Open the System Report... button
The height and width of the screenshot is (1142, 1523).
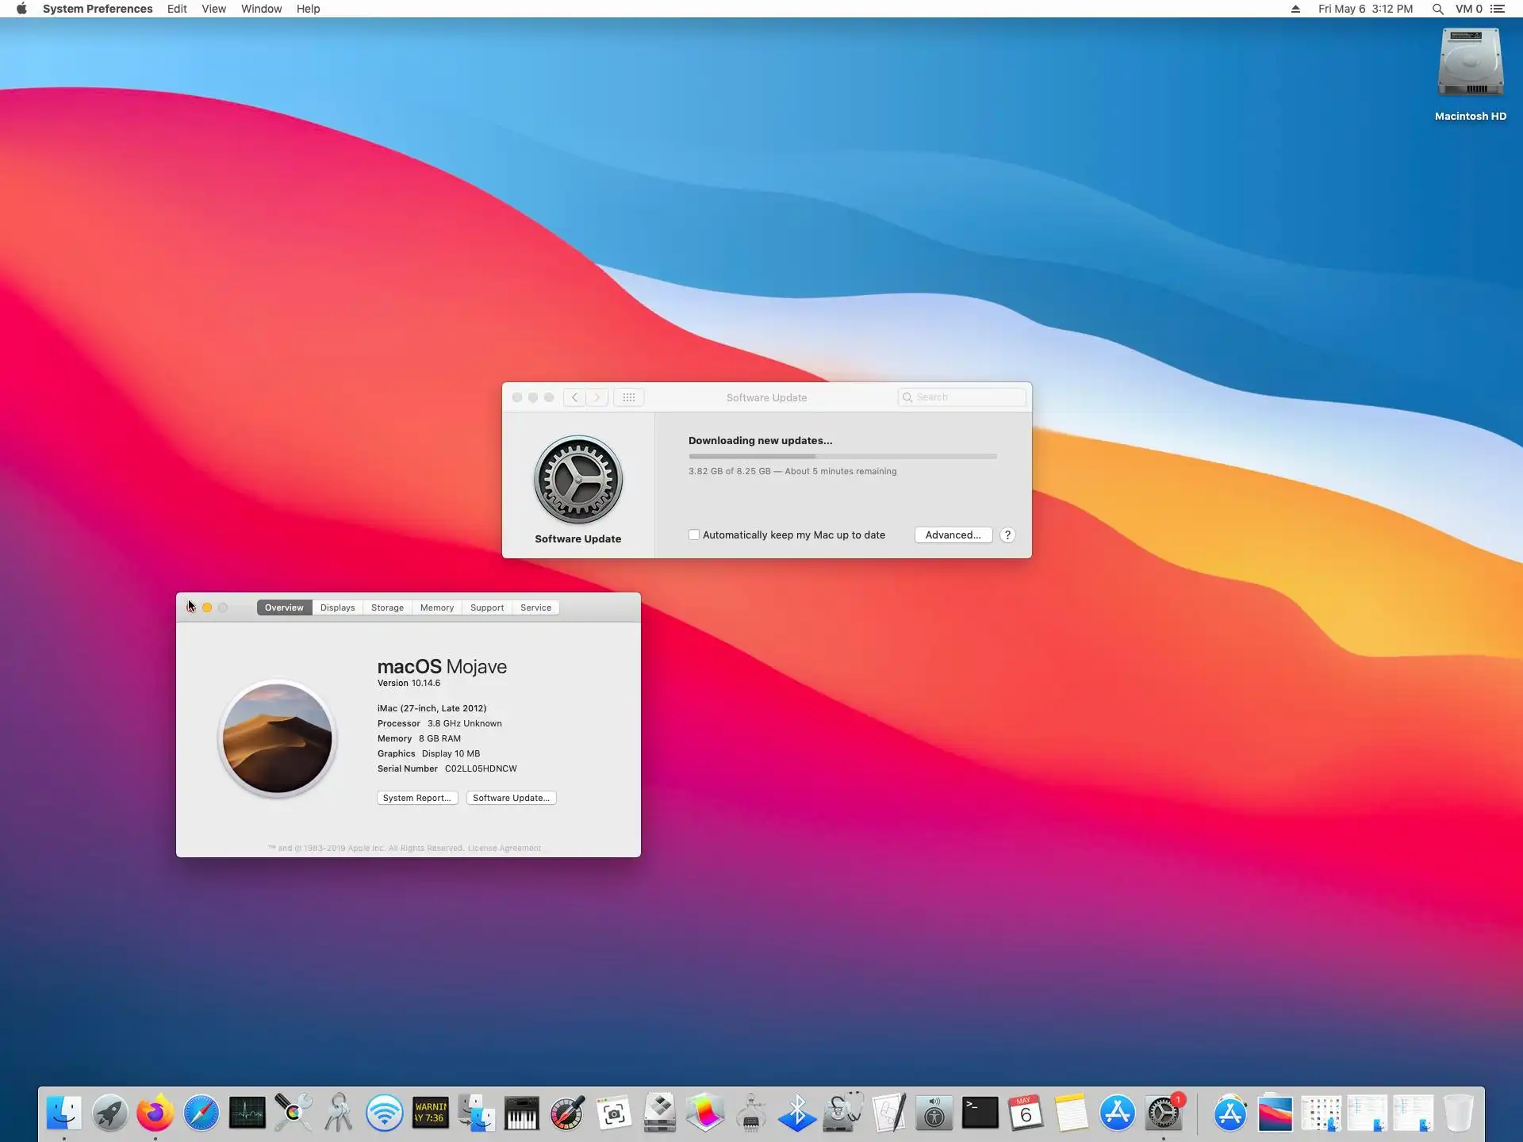[416, 798]
